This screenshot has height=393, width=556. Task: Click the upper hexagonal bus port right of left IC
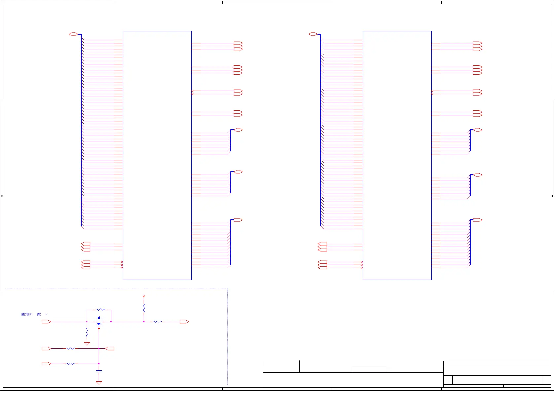(x=238, y=130)
